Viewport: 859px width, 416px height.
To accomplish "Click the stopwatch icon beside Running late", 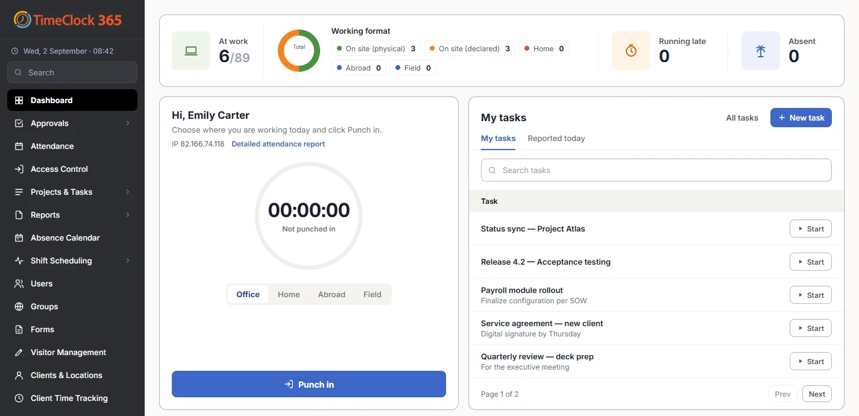I will (x=631, y=51).
